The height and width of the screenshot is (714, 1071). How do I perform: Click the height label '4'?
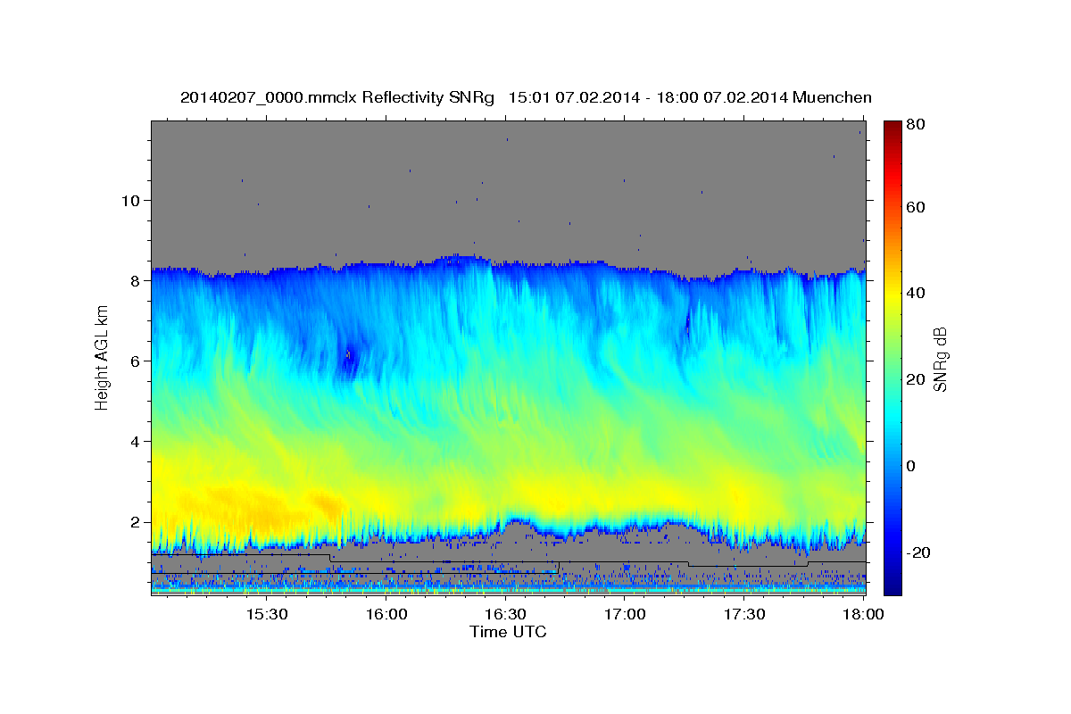[x=134, y=441]
